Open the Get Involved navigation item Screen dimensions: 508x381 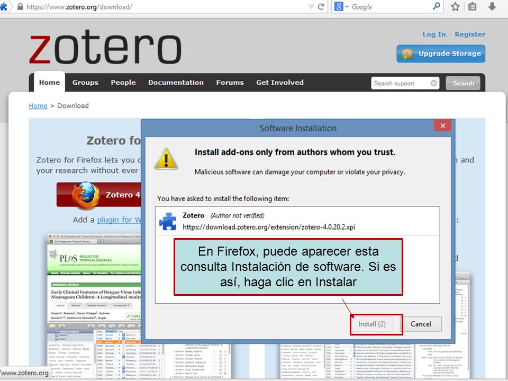[x=279, y=83]
